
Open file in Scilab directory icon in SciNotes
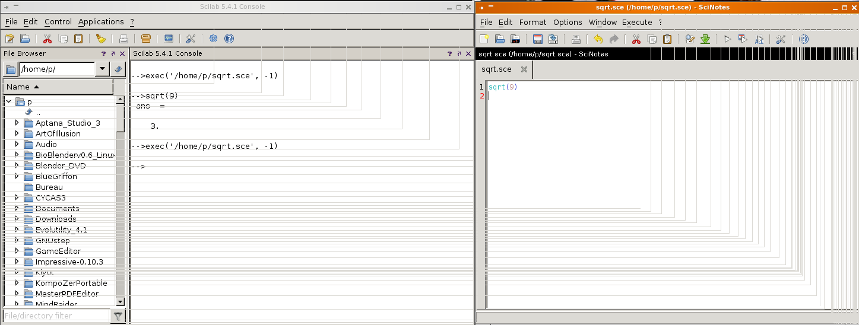515,39
